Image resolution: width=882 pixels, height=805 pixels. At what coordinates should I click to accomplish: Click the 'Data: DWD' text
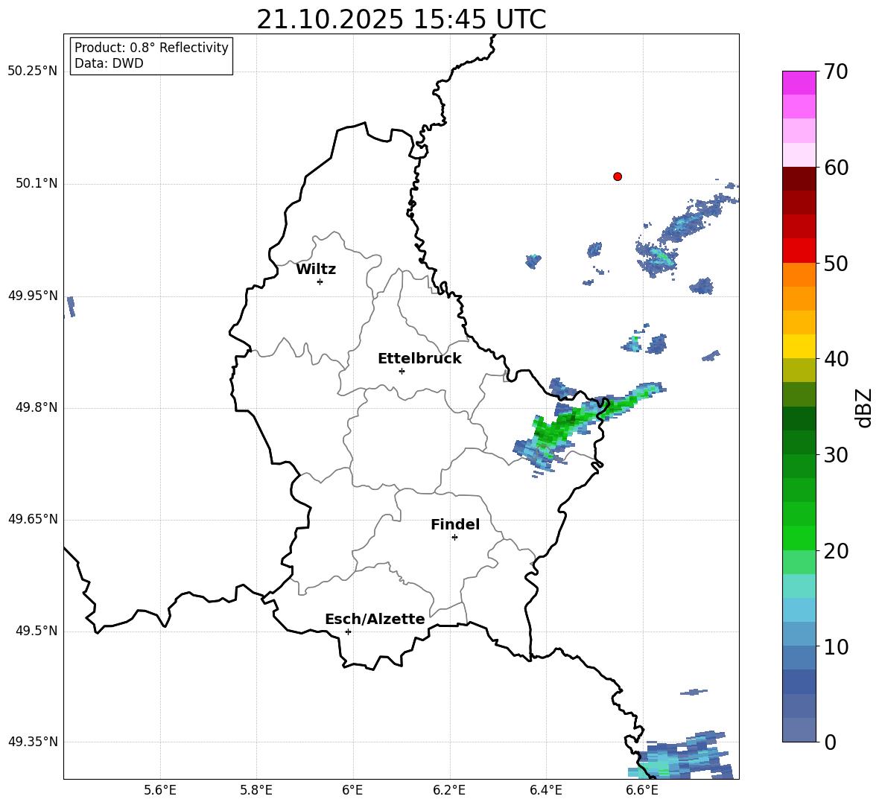[x=109, y=63]
